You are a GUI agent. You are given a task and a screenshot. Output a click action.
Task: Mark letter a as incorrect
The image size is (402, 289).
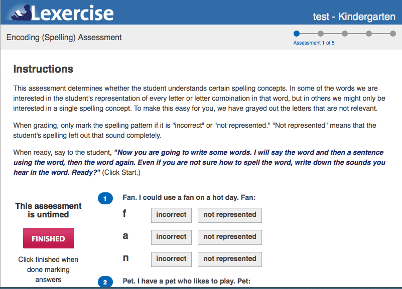pos(171,237)
